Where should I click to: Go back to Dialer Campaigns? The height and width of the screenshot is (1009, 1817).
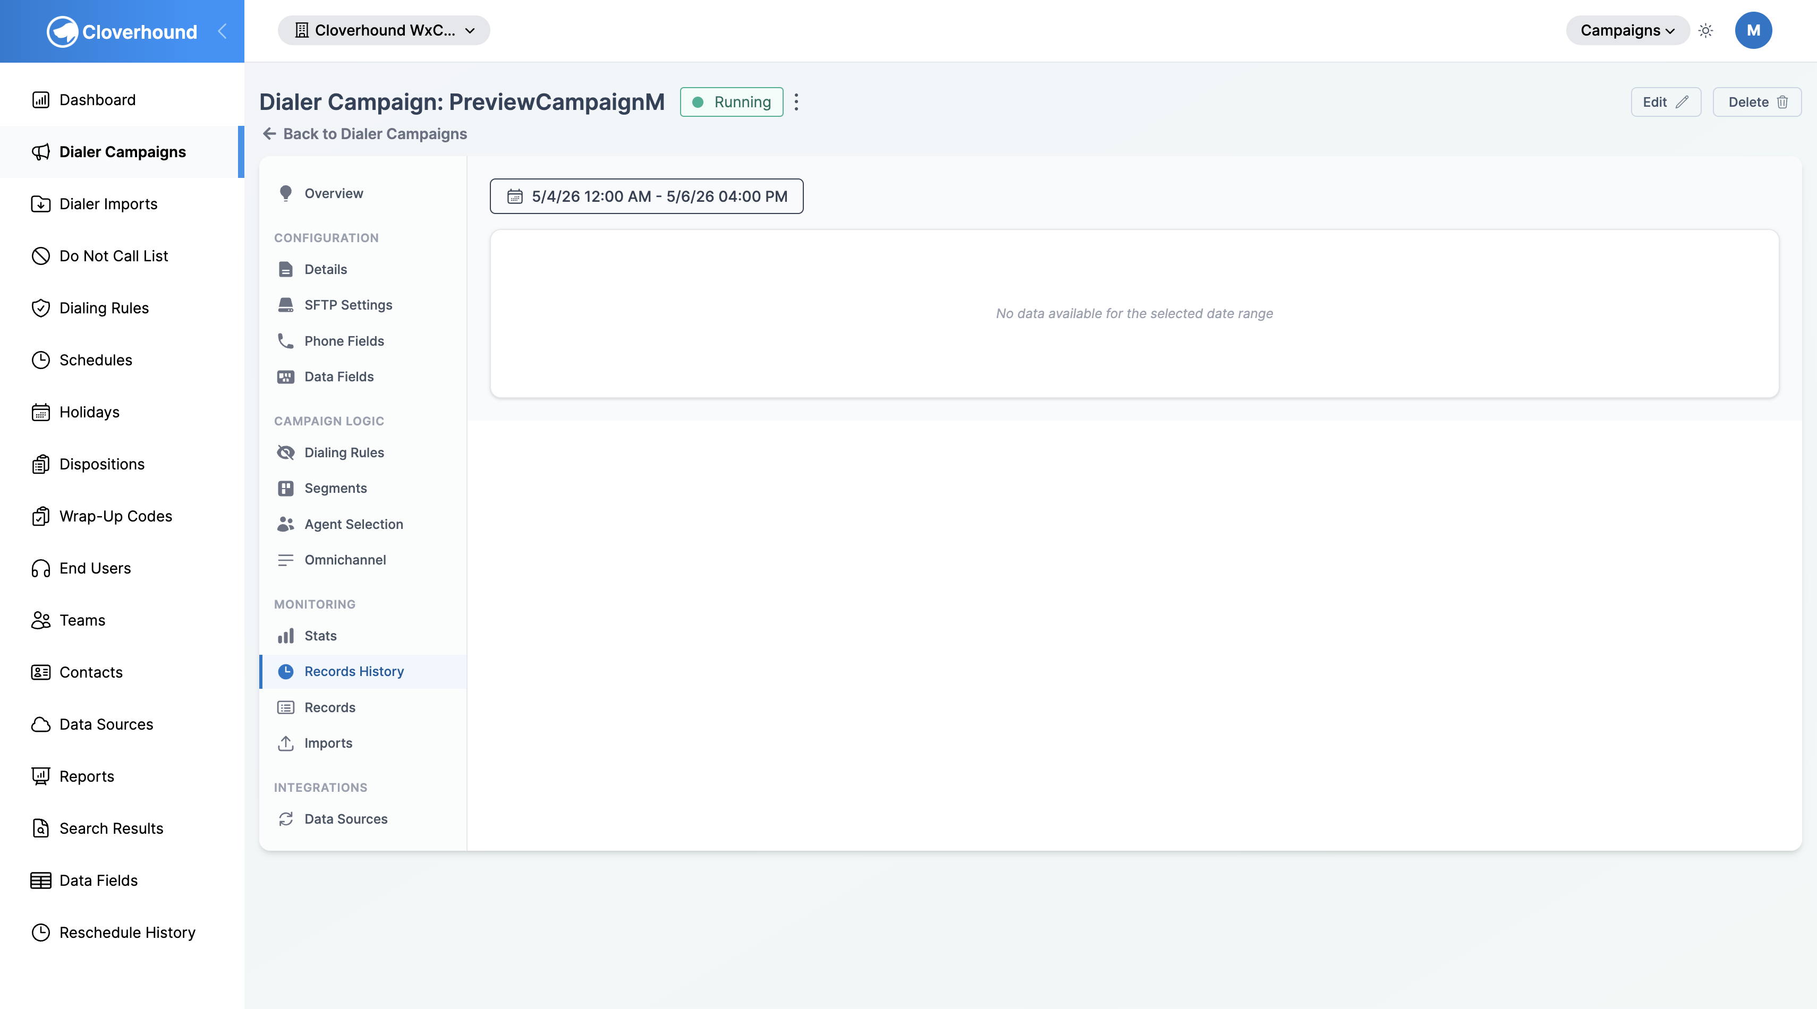[364, 134]
